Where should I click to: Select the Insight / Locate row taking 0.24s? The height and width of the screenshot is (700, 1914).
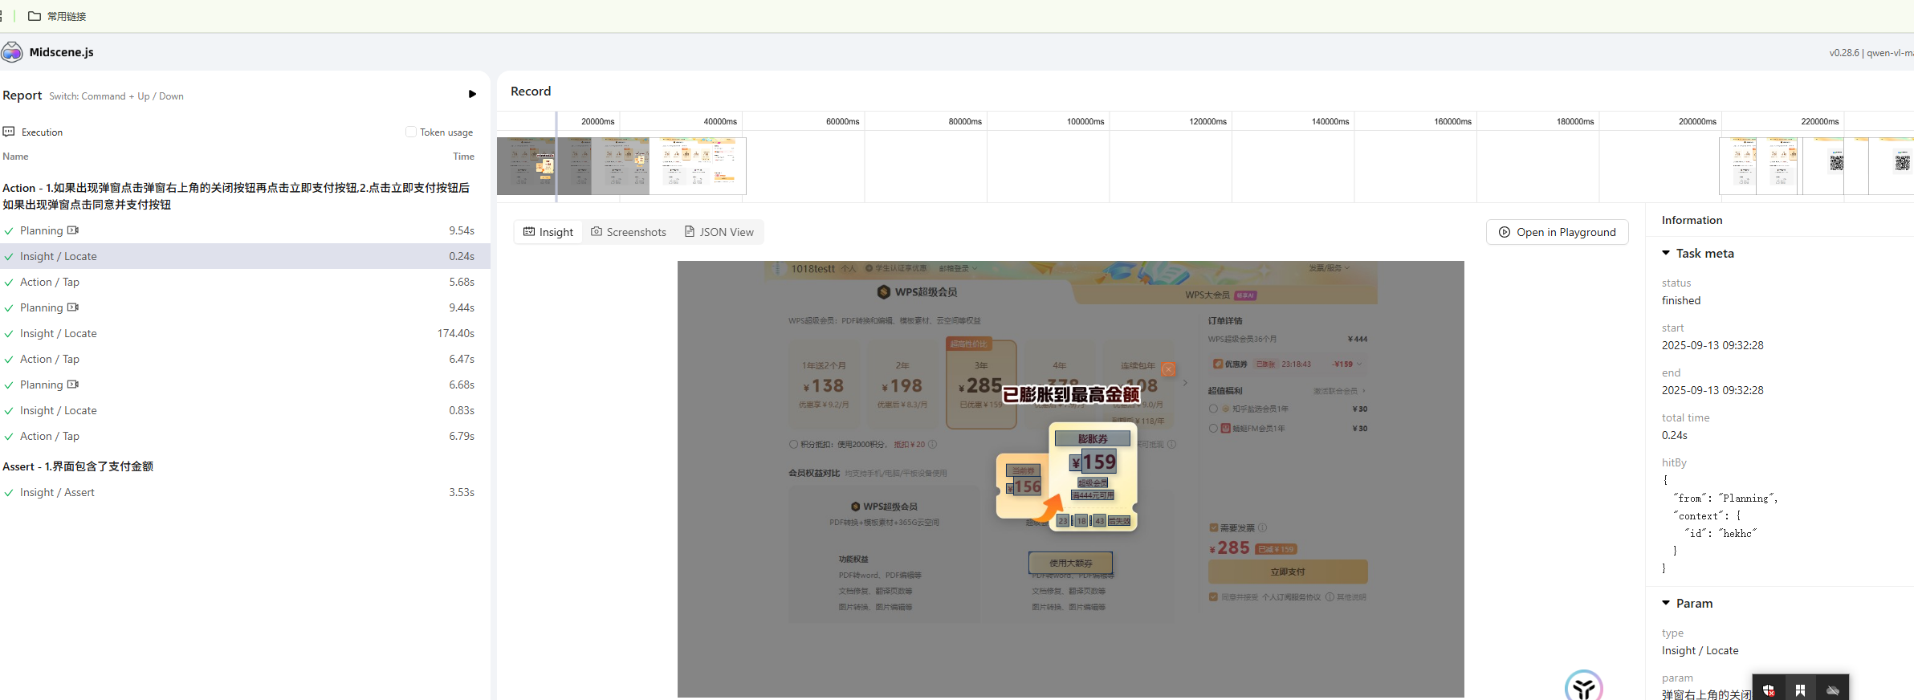pyautogui.click(x=245, y=256)
